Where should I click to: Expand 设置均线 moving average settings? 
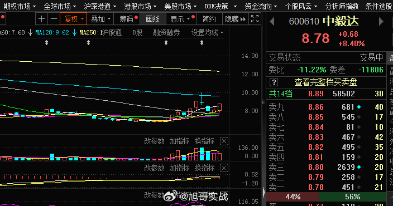(207, 32)
